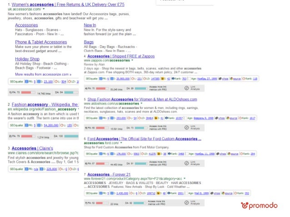
Task: Click Google PR icon in Wikipedia SEOquake bar
Action: click(x=26, y=125)
